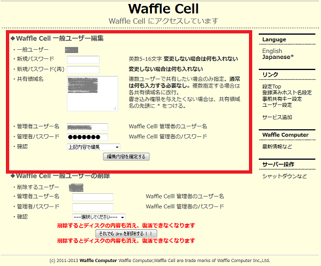The width and height of the screenshot is (321, 266).
Task: Click the Waffle Cell にアクセスしています subtitle
Action: coord(164,21)
